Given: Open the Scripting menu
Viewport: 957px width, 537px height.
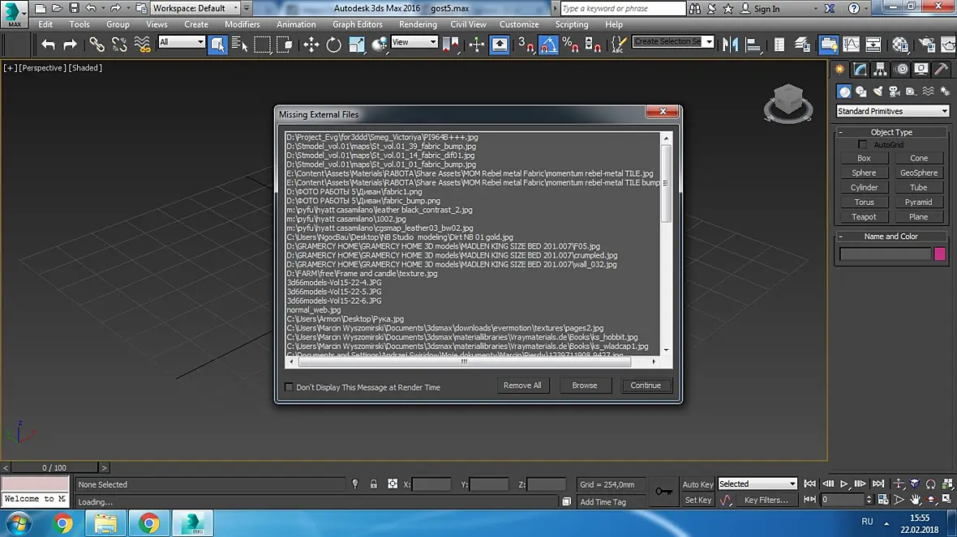Looking at the screenshot, I should [x=571, y=24].
